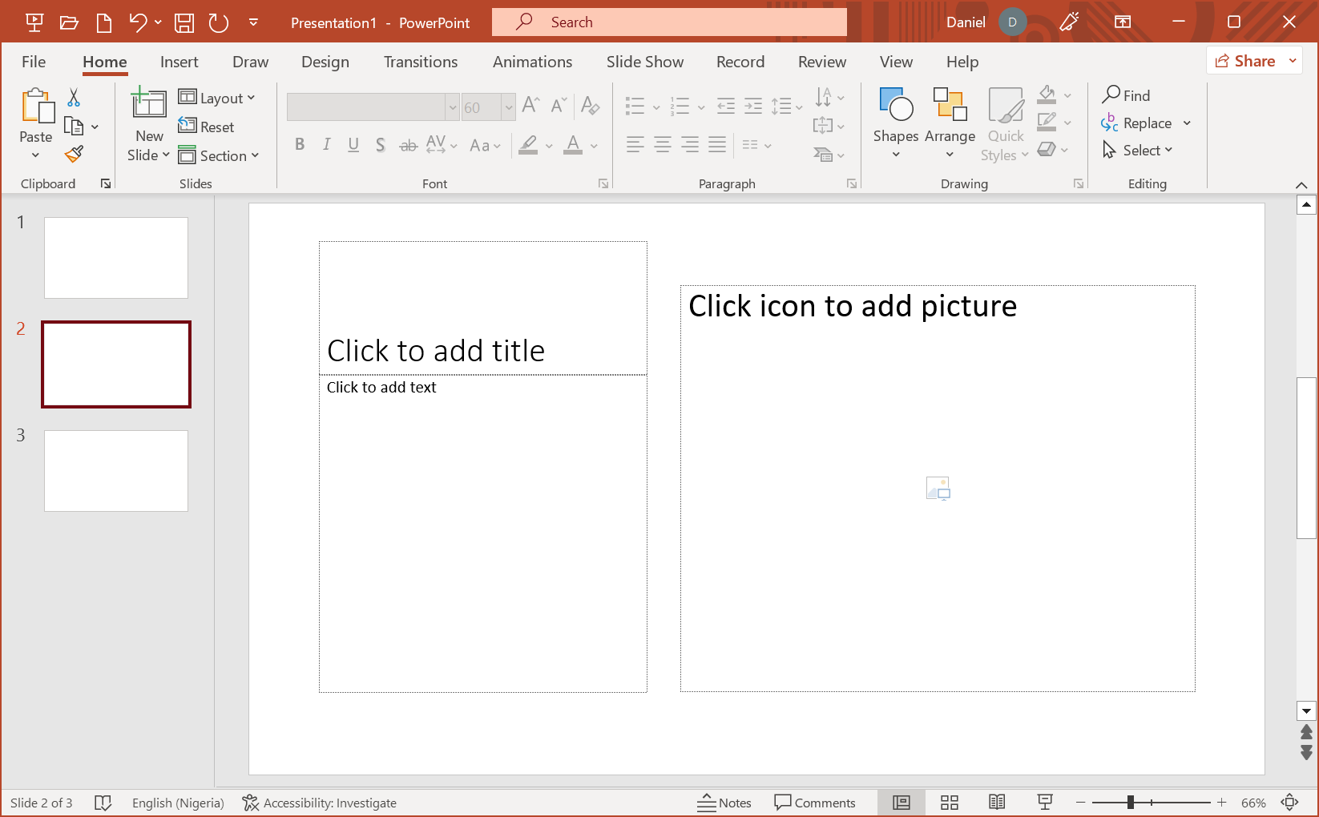Image resolution: width=1319 pixels, height=817 pixels.
Task: Apply bold formatting
Action: pyautogui.click(x=300, y=144)
